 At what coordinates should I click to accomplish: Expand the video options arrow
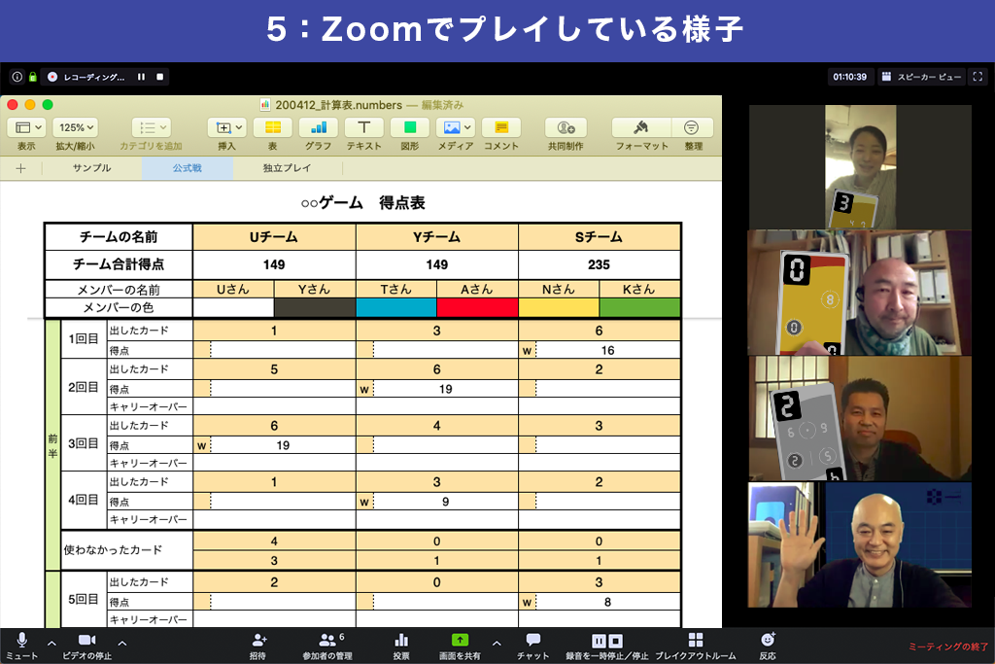pos(122,643)
